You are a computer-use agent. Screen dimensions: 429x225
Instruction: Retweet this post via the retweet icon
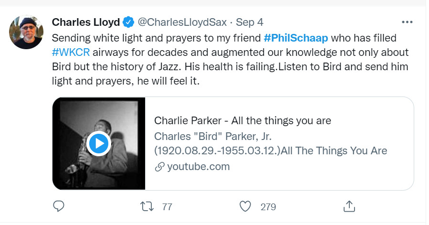(x=149, y=206)
